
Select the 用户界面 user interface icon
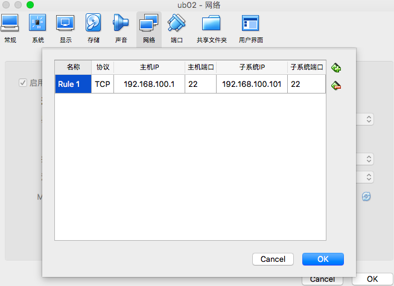point(250,28)
